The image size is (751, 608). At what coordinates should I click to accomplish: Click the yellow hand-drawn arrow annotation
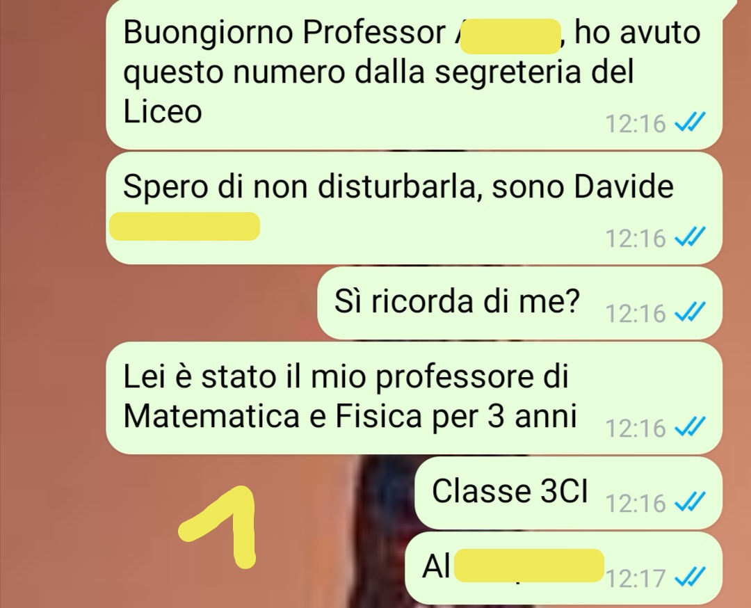click(x=218, y=527)
